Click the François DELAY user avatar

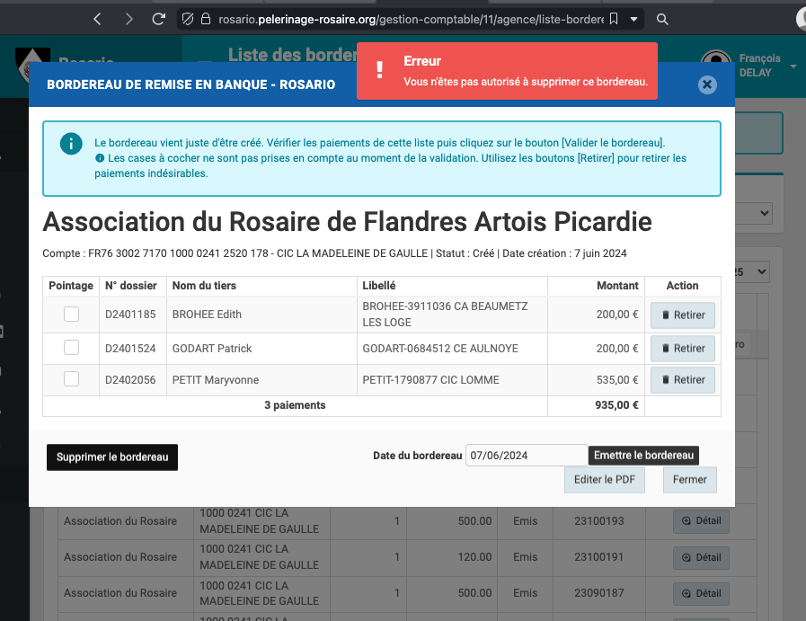coord(715,65)
